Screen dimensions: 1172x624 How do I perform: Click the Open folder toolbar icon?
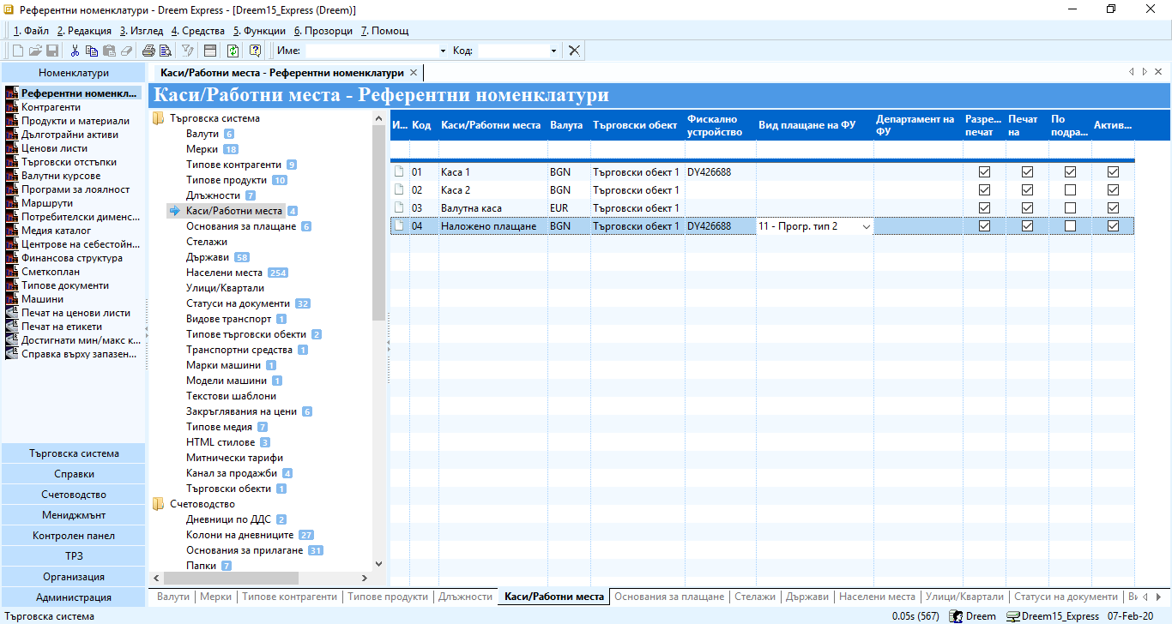click(x=36, y=51)
